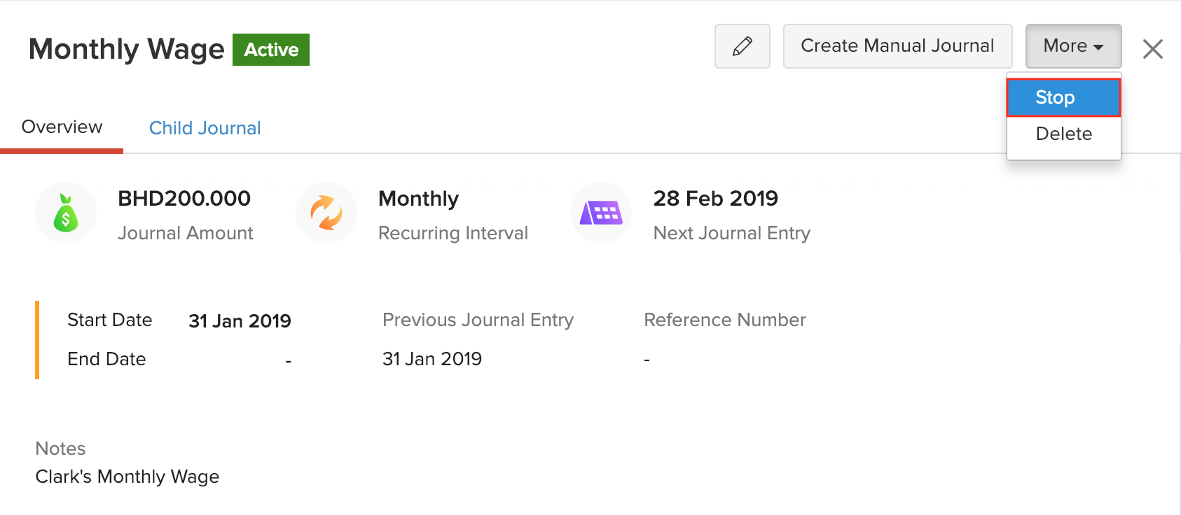
Task: Click the BHD200.000 Journal Amount value
Action: (x=184, y=198)
